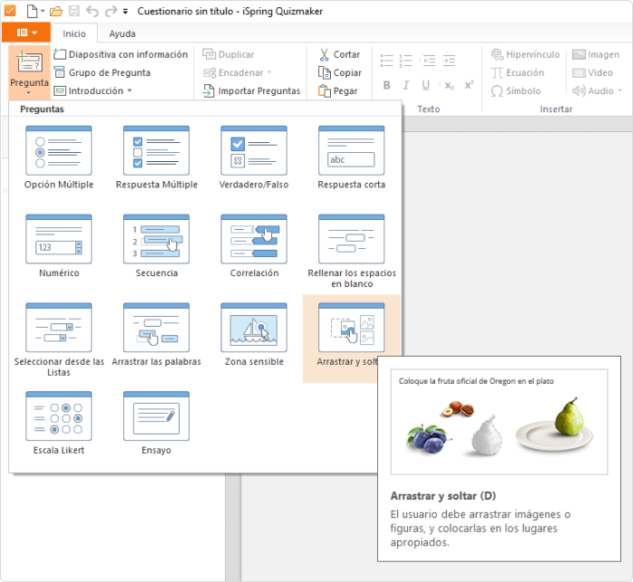Image resolution: width=633 pixels, height=582 pixels.
Task: Select the Respuesta Múltiple question type
Action: (156, 157)
